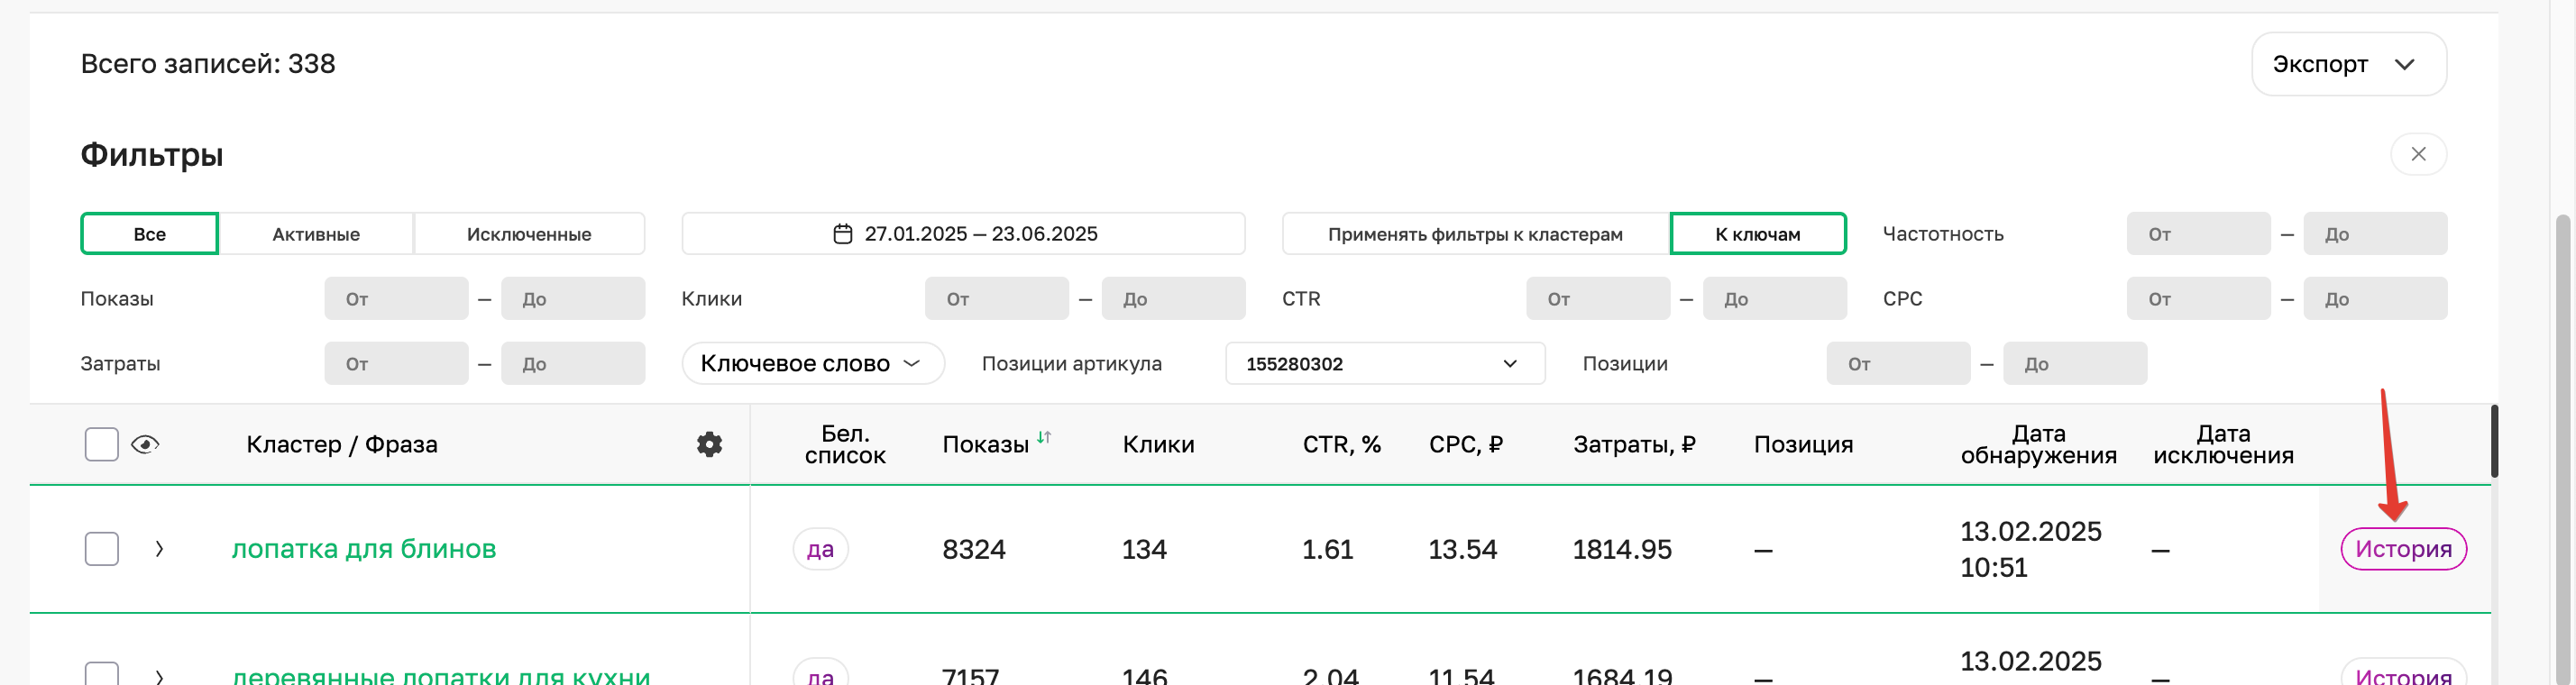This screenshot has width=2576, height=685.
Task: Close the filters panel with X
Action: tap(2418, 154)
